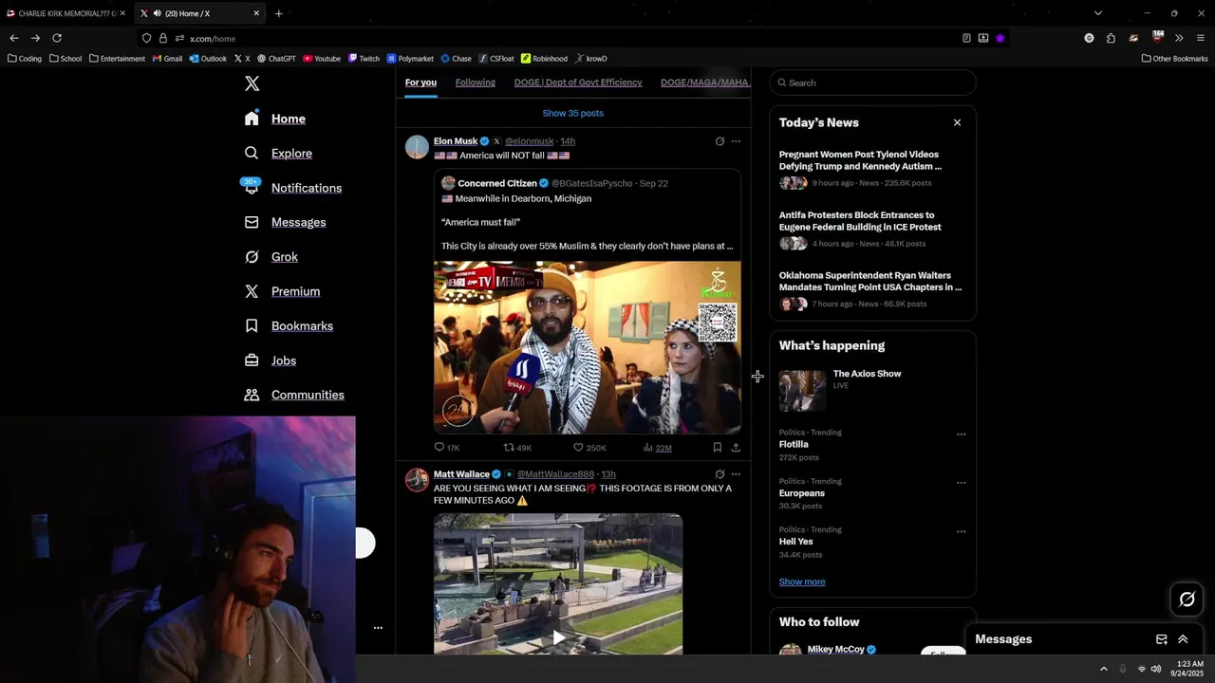Screen dimensions: 1215x683
Task: Open more options on Elon Musk post
Action: 736,141
